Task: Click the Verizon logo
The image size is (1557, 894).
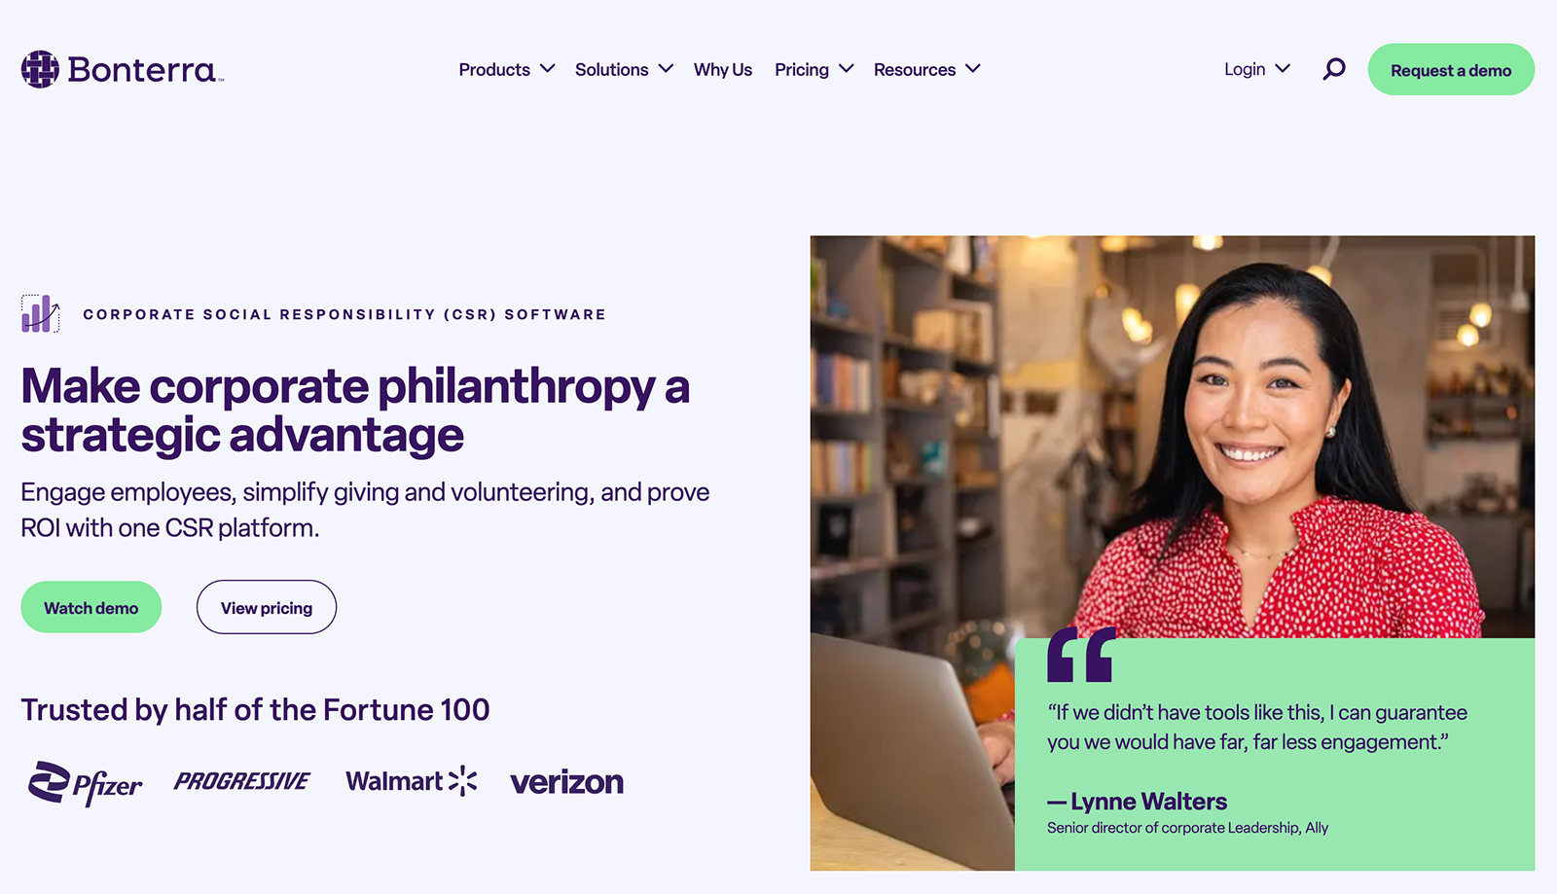Action: tap(566, 782)
